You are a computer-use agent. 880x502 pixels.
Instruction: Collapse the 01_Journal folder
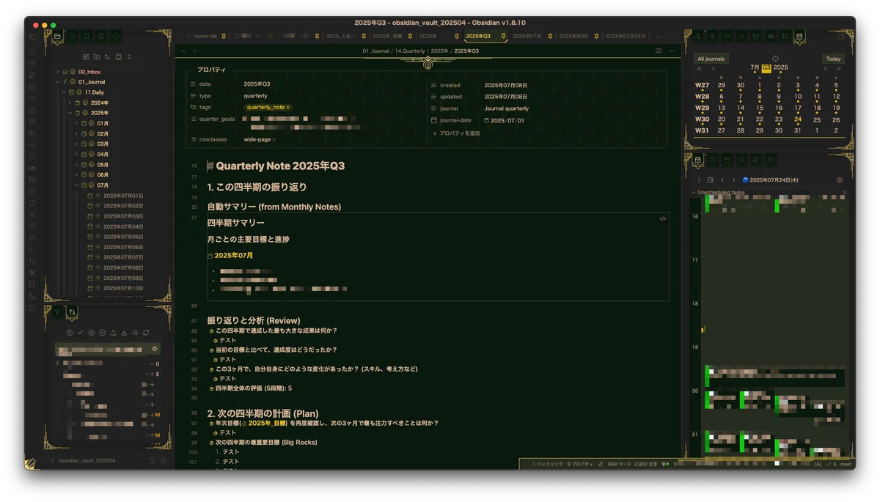tap(58, 82)
